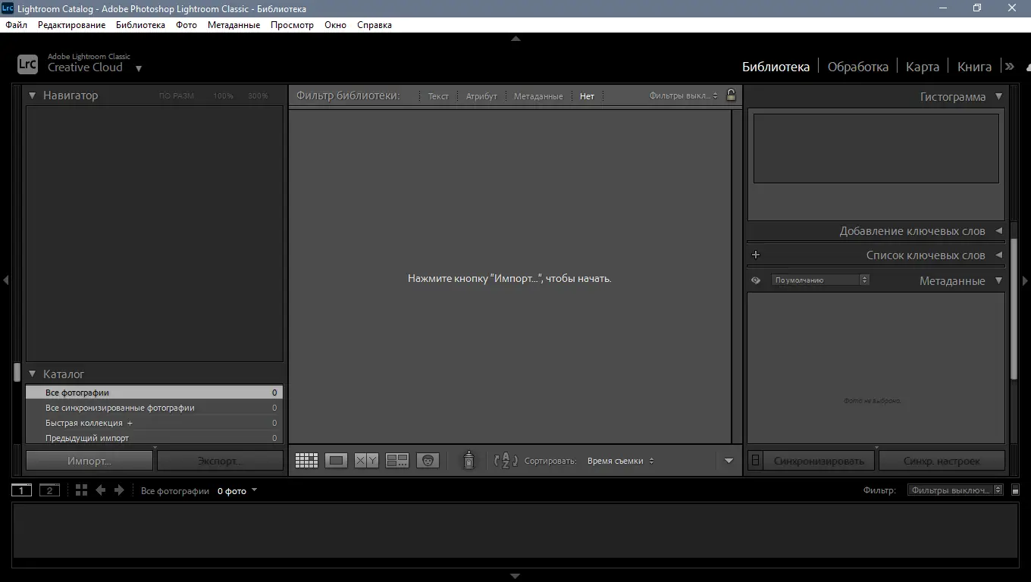Select Все синхронизированные фотографии in Каталог

(155, 408)
